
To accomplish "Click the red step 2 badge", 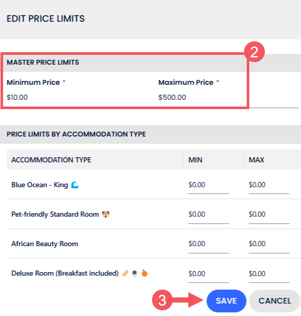I will [254, 52].
